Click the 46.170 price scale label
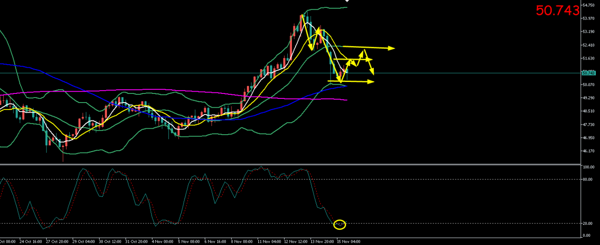Screen dimensions: 600x245 coord(588,151)
